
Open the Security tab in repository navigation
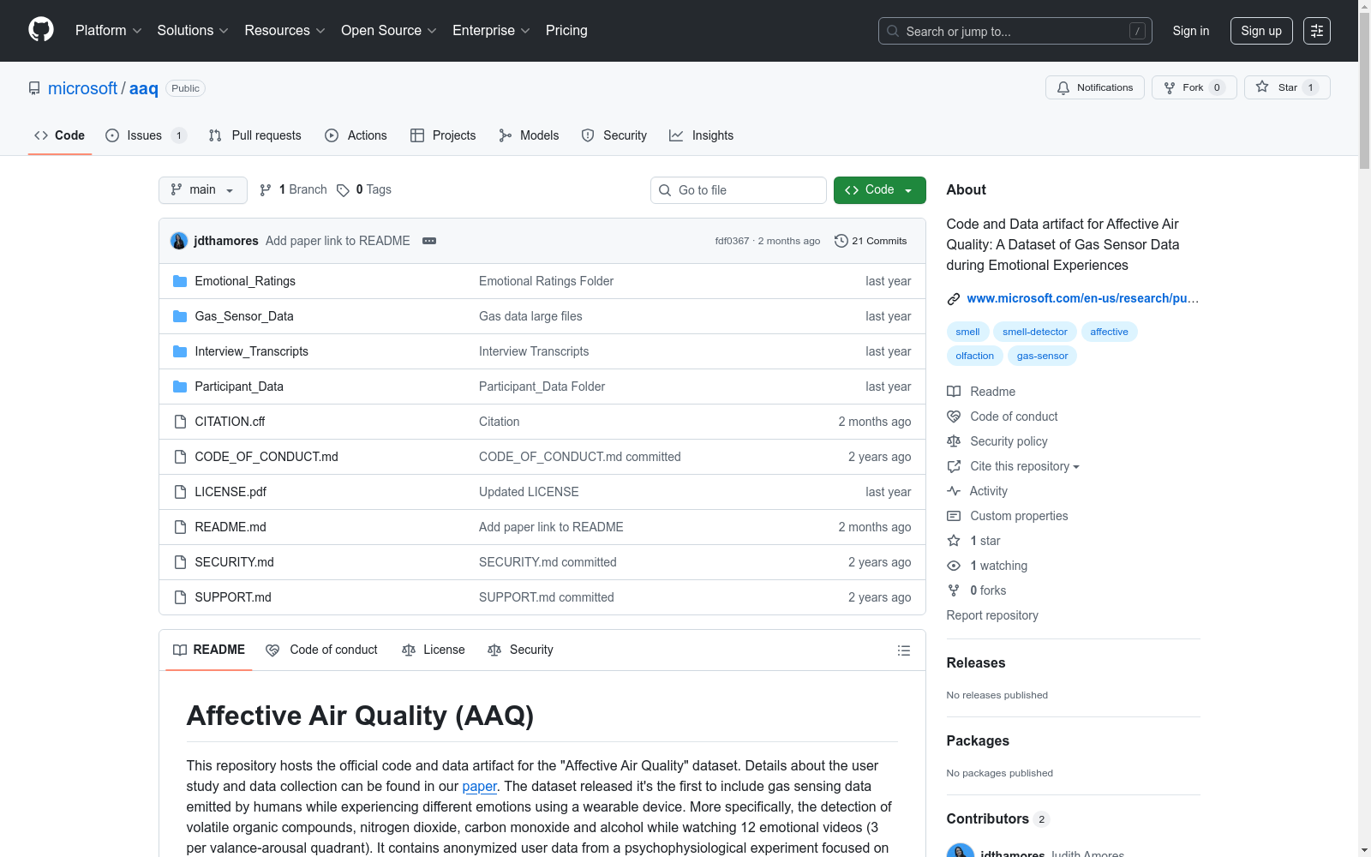click(614, 135)
